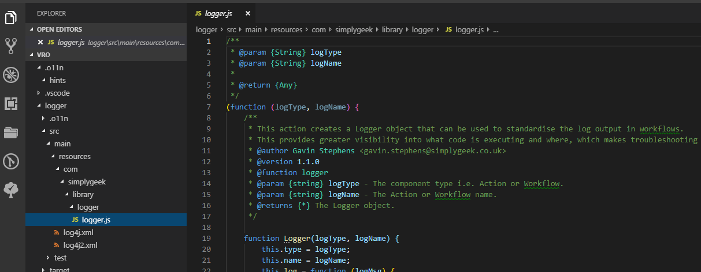Click the underlined 'workflows.' on line 9
This screenshot has height=272, width=701.
(x=661, y=129)
